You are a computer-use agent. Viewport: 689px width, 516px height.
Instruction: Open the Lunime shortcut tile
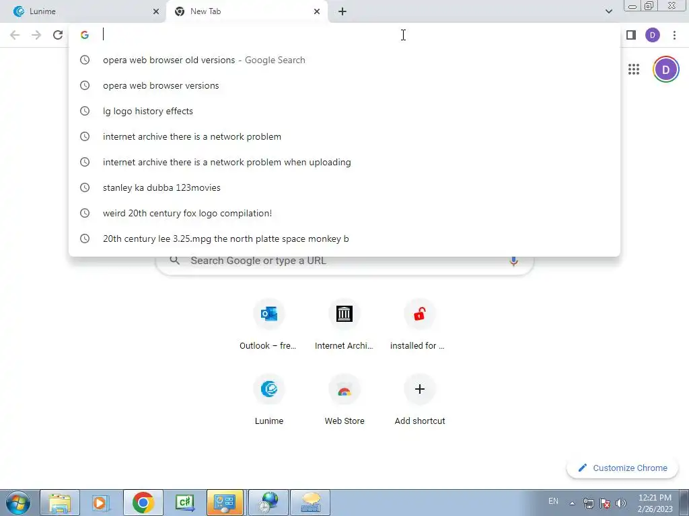click(268, 400)
